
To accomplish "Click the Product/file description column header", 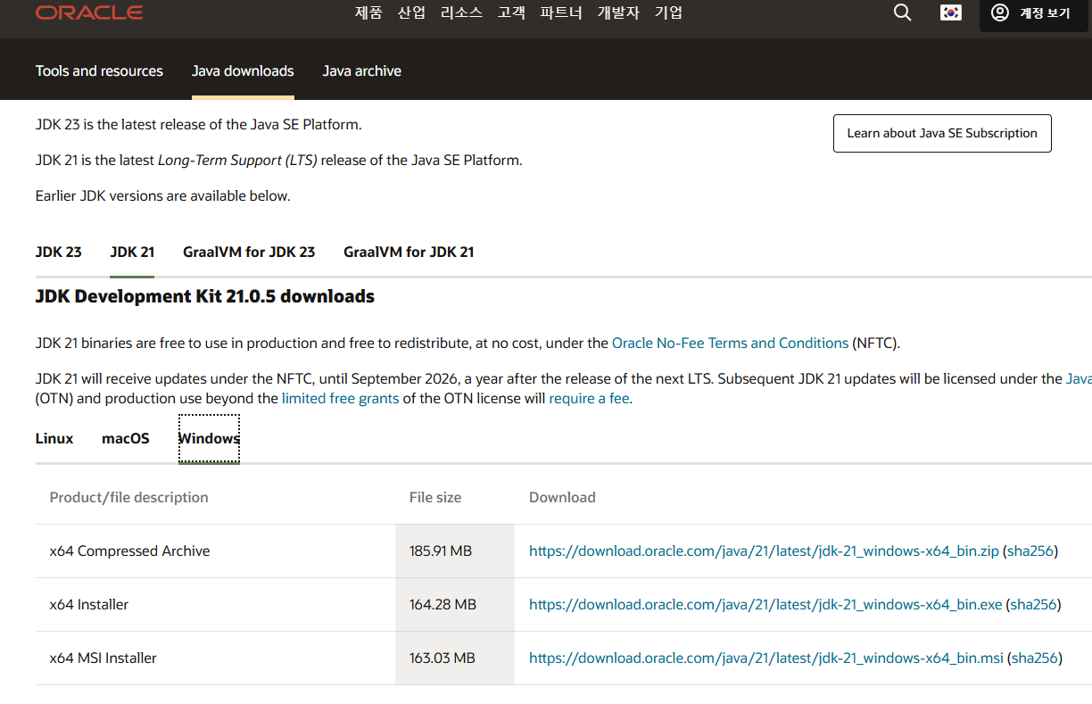I will coord(129,497).
